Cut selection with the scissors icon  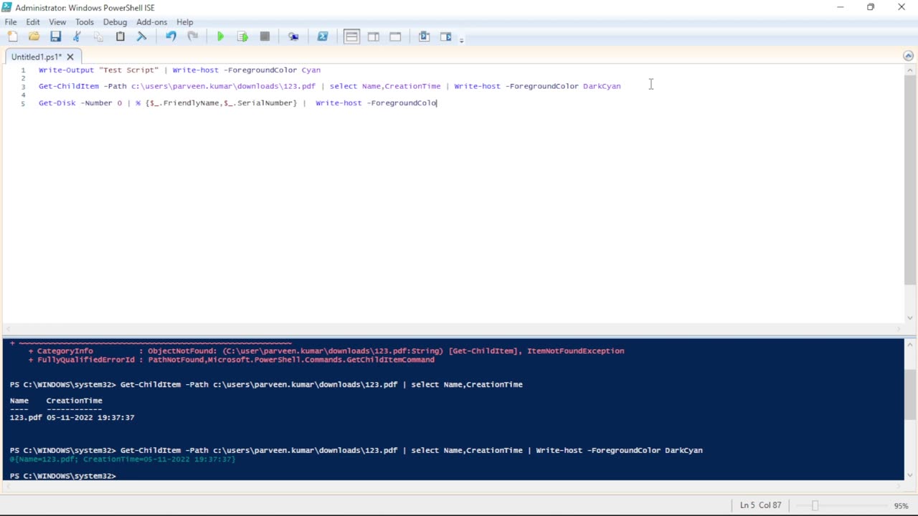[x=77, y=37]
